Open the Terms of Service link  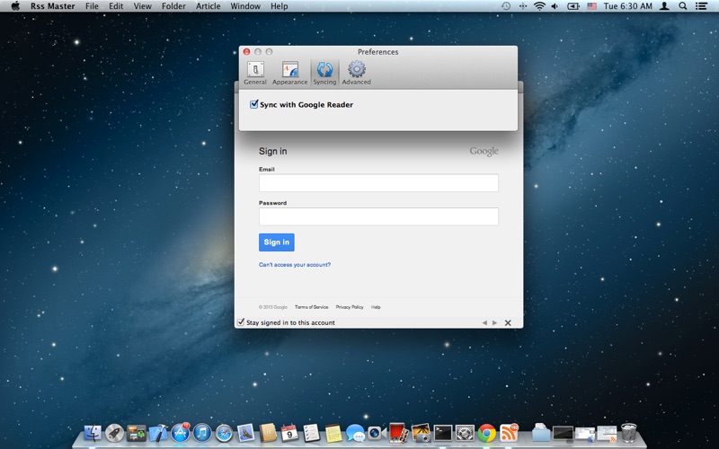click(311, 307)
